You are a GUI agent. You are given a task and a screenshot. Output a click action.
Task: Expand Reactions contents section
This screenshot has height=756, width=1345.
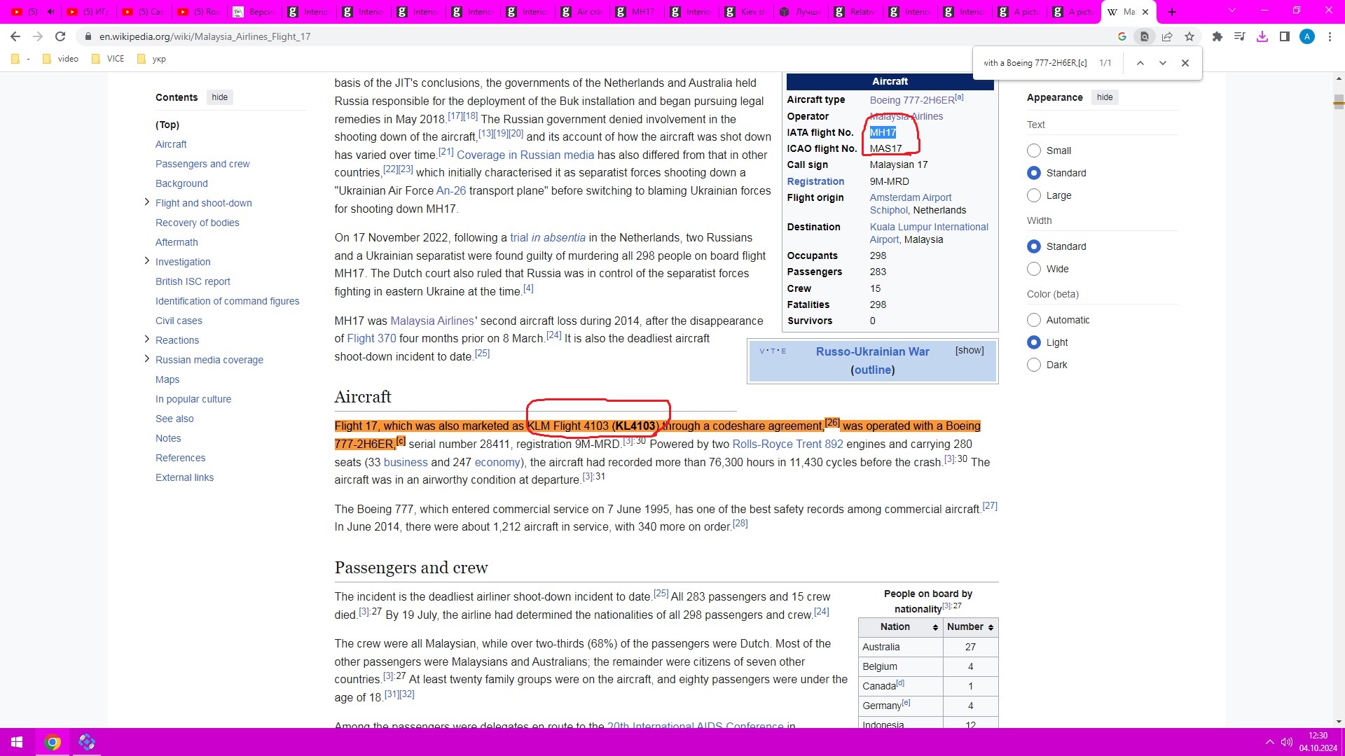(x=146, y=339)
